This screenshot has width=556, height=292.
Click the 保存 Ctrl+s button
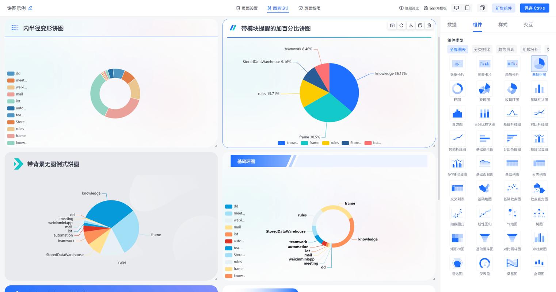coord(534,8)
